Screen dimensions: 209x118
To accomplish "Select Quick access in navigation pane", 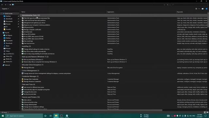I will (8, 13).
